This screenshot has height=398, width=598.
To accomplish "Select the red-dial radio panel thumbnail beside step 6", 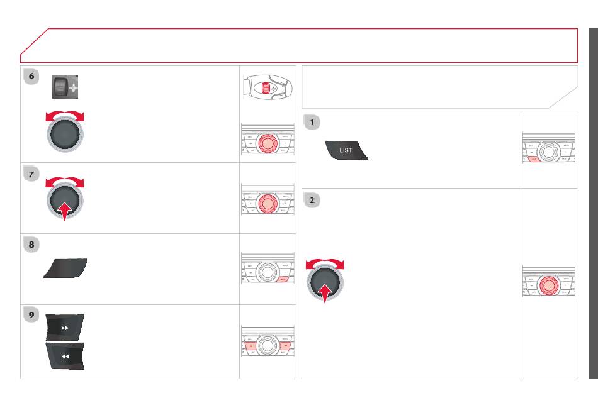I will click(x=268, y=139).
